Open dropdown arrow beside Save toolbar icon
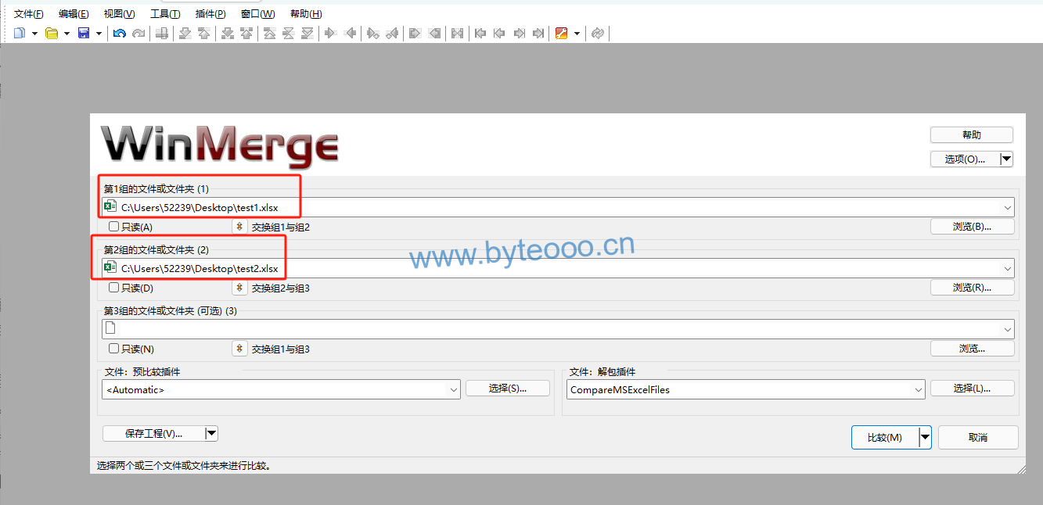The width and height of the screenshot is (1043, 505). (x=99, y=33)
